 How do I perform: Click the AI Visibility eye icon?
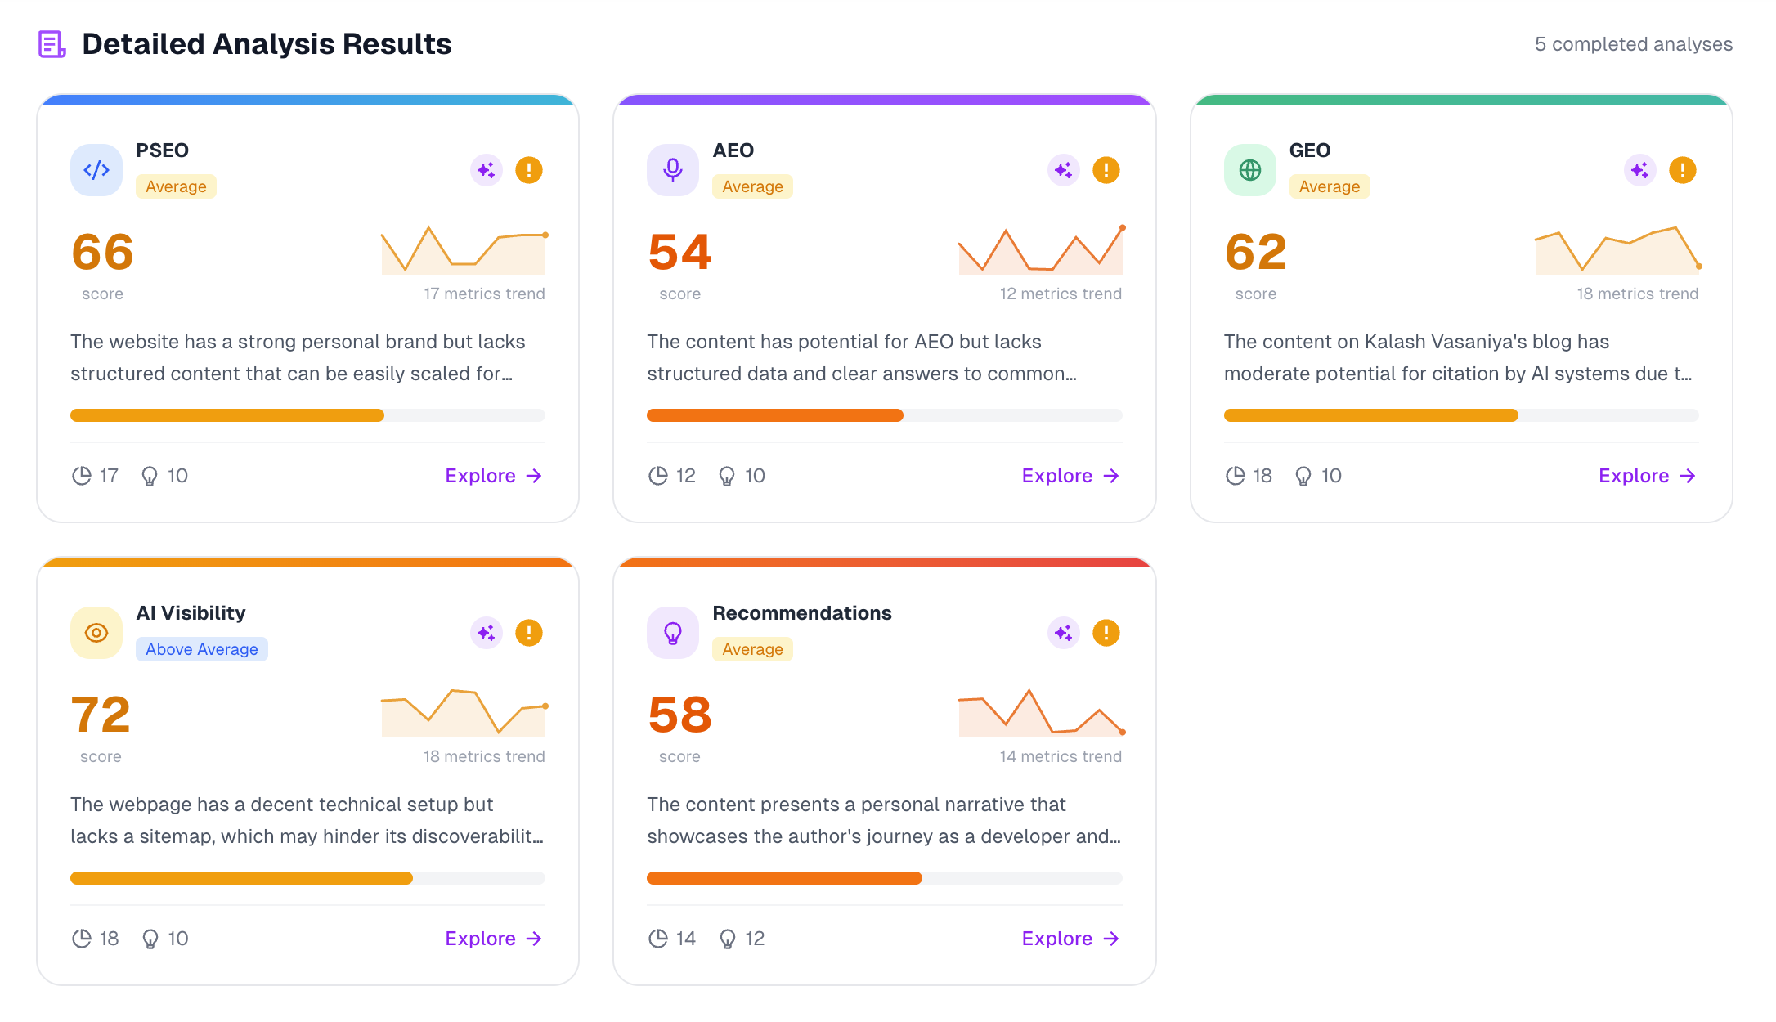point(96,632)
